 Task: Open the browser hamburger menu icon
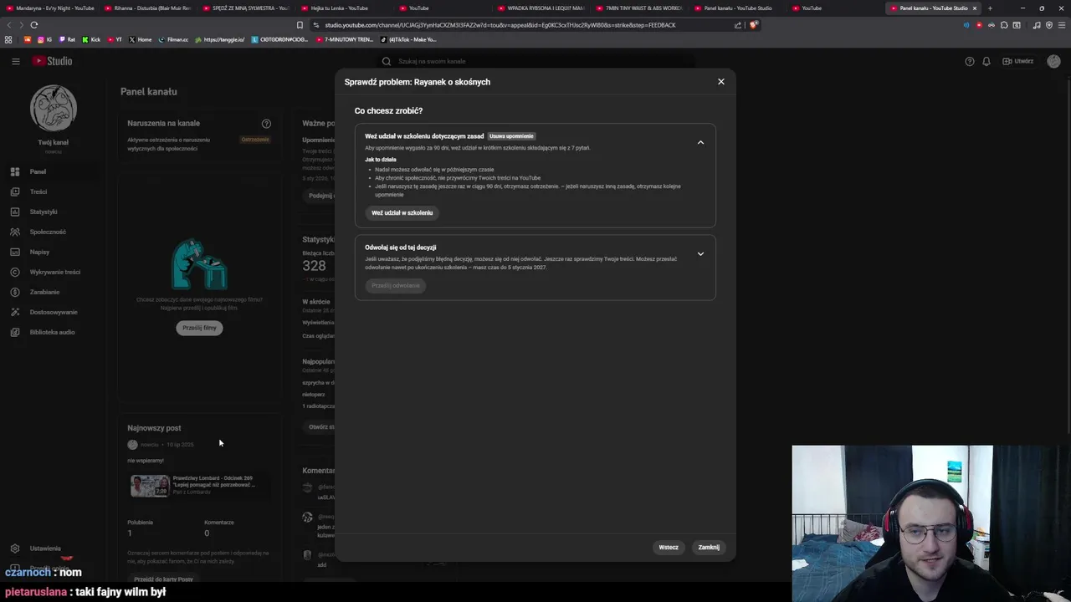tap(1062, 25)
